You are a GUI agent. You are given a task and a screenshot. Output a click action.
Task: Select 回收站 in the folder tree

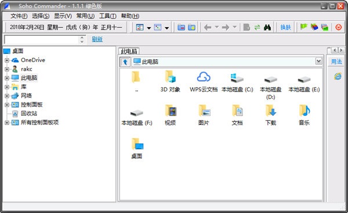[29, 113]
